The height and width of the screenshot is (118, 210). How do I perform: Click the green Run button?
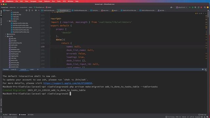coord(190,7)
